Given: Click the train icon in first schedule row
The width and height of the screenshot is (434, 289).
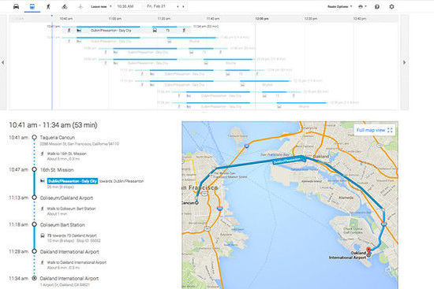Looking at the screenshot, I should tap(79, 31).
